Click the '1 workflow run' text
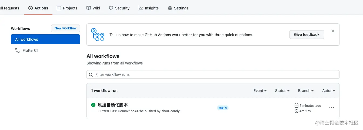Image resolution: width=363 pixels, height=130 pixels. point(104,91)
